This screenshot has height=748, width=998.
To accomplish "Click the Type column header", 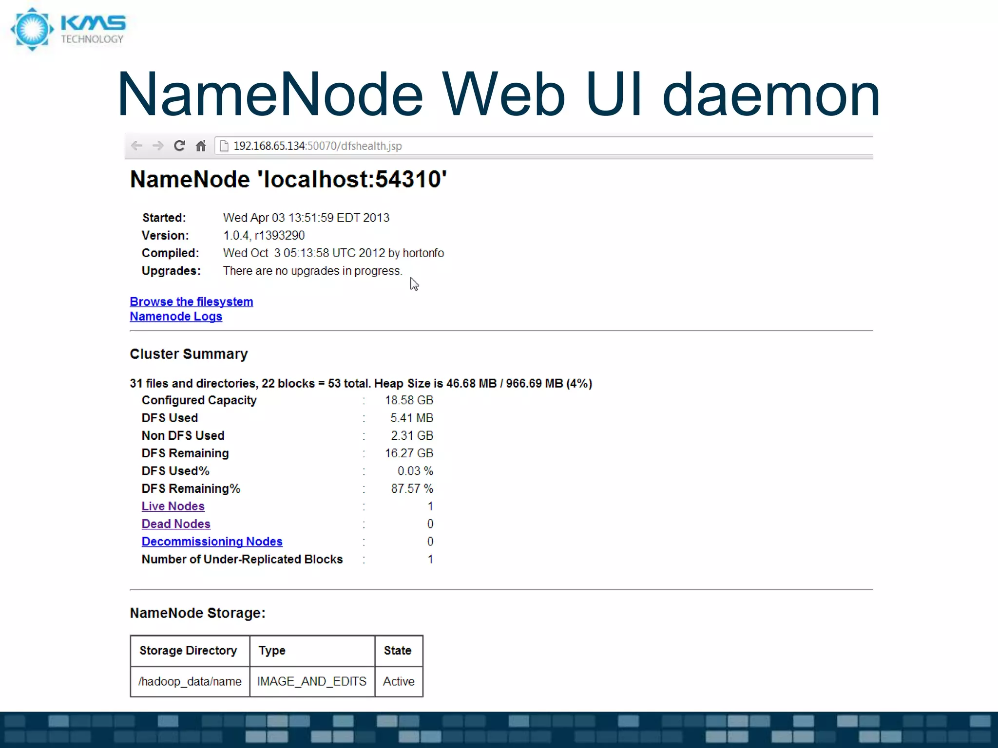I will click(x=272, y=651).
